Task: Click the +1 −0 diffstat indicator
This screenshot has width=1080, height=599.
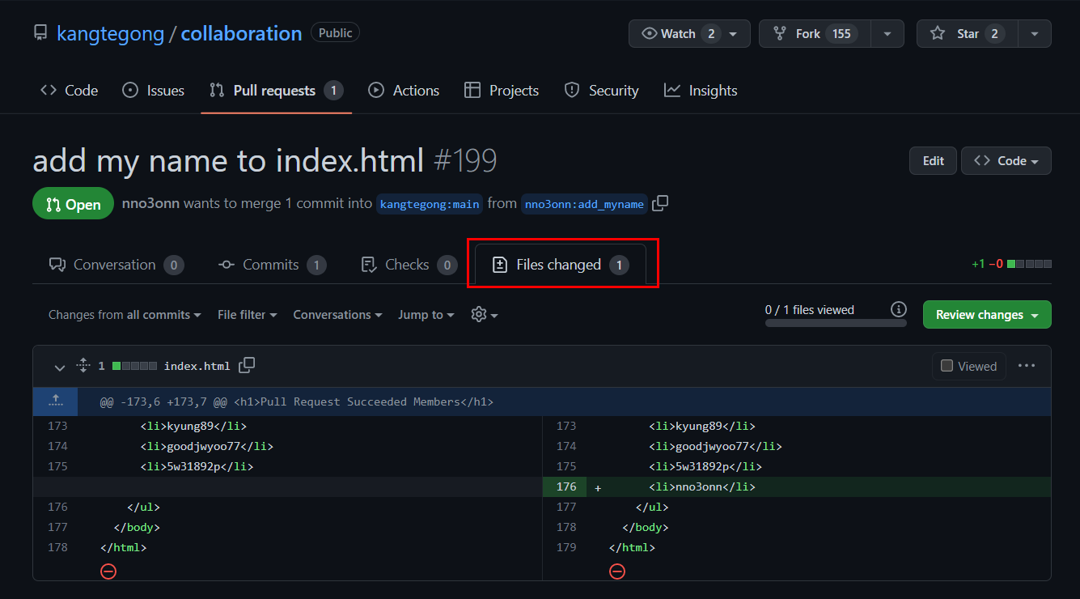Action: (x=1011, y=264)
